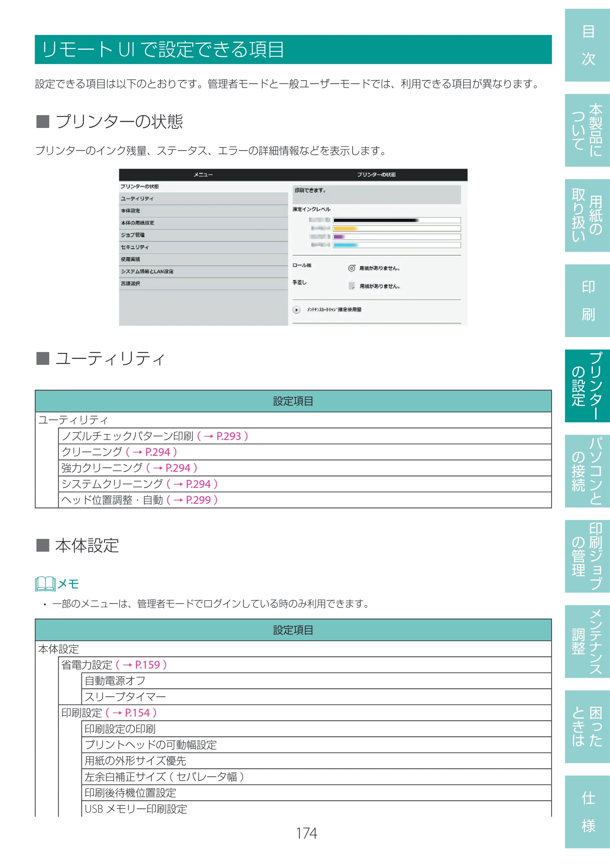Viewport: 610px width, 864px height.
Task: Click the スリープタイマー table row
Action: 317,697
